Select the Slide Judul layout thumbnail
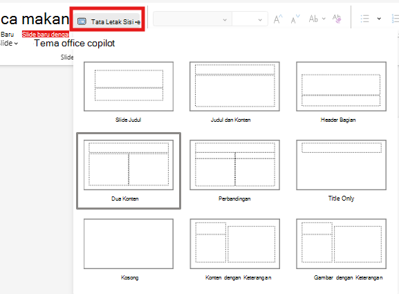The image size is (399, 294). click(129, 86)
